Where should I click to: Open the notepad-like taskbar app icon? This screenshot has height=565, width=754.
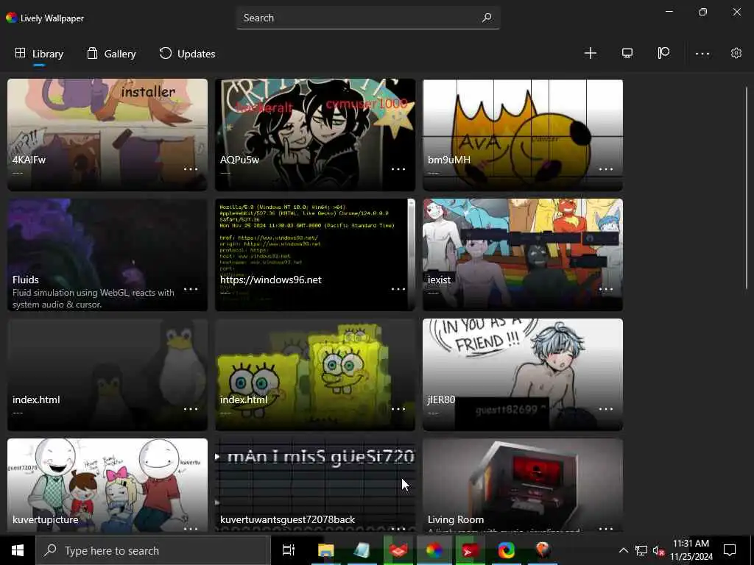pyautogui.click(x=362, y=550)
